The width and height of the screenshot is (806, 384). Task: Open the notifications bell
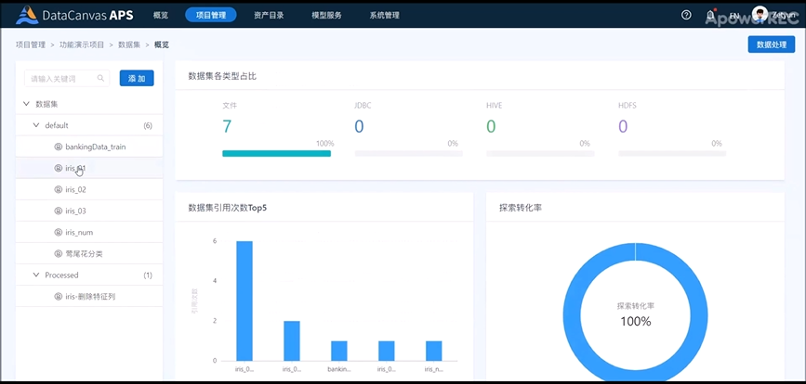711,15
